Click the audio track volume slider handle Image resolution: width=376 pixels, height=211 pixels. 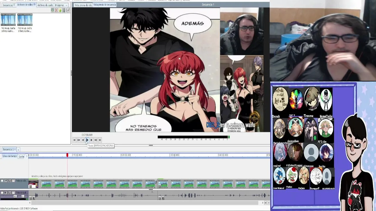coord(15,196)
